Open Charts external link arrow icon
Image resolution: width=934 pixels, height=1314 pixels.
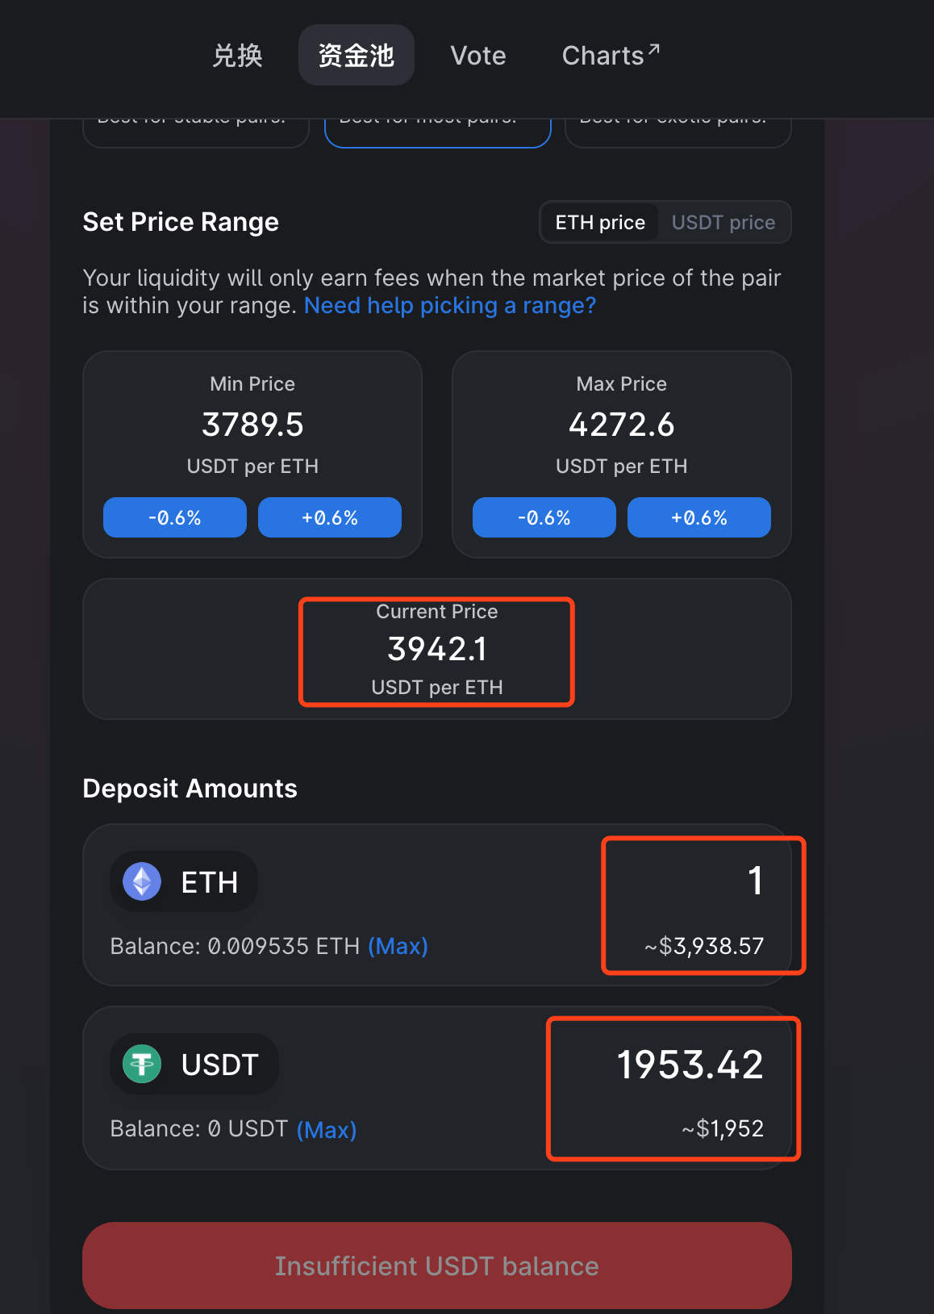[653, 50]
